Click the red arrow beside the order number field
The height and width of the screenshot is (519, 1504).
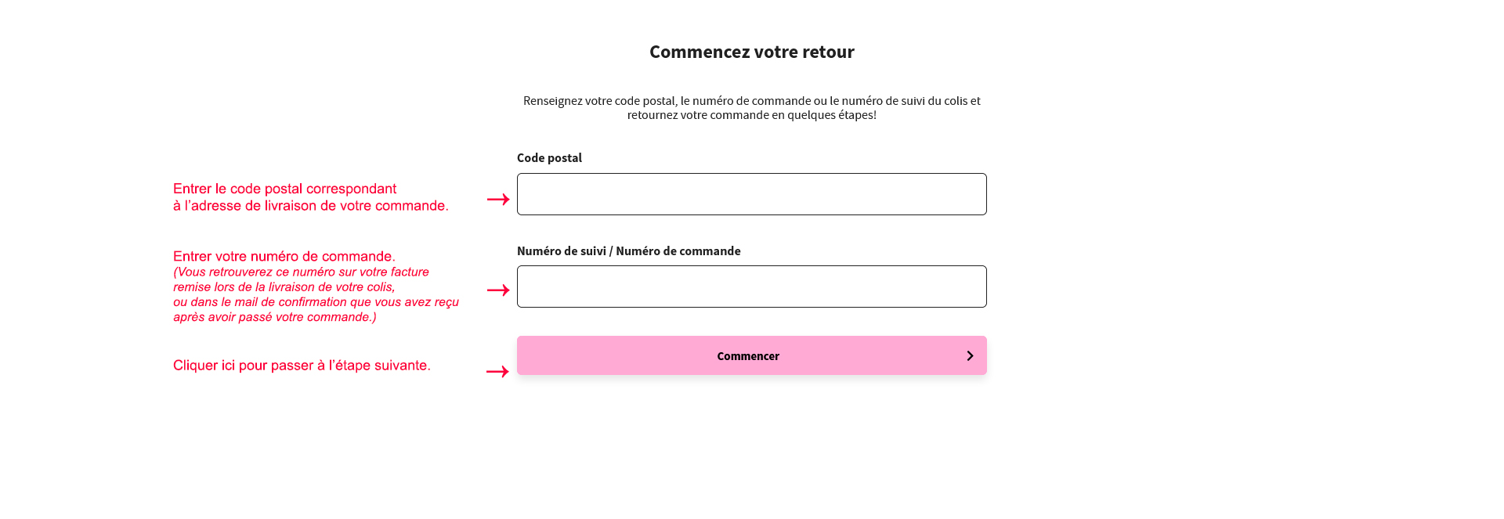(x=498, y=290)
